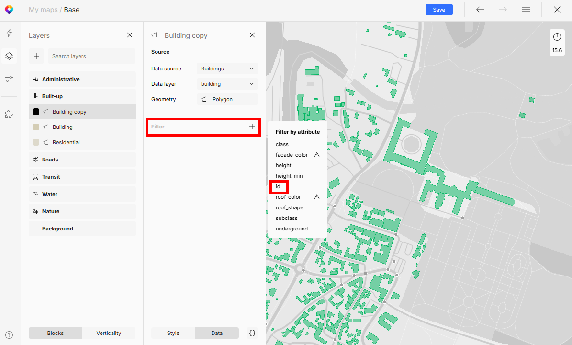Switch to the Style tab
The width and height of the screenshot is (572, 345).
tap(173, 333)
